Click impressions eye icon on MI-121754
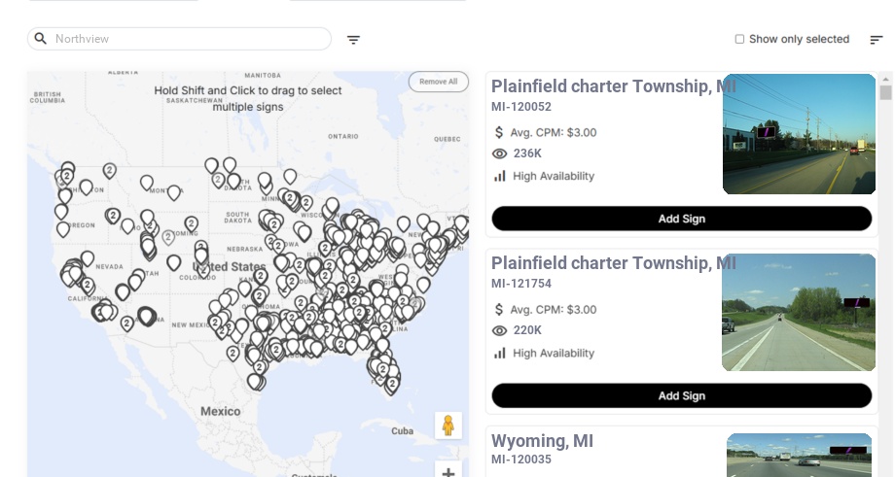Viewport: 895px width, 477px height. 500,330
